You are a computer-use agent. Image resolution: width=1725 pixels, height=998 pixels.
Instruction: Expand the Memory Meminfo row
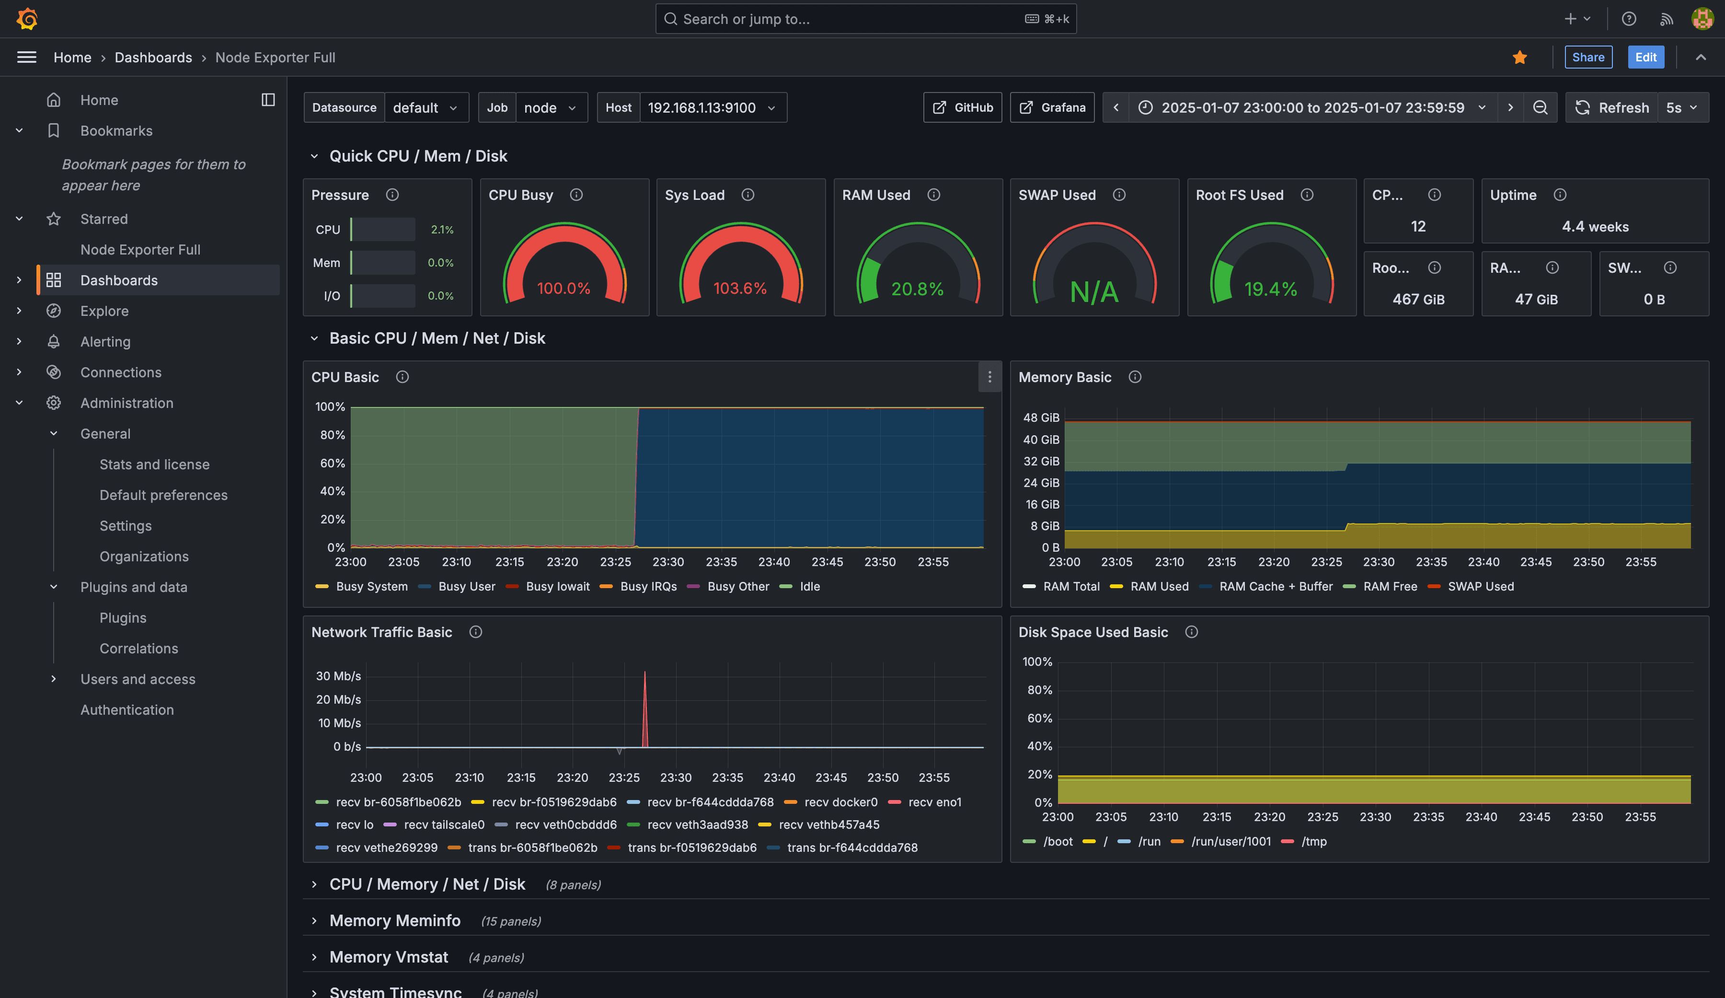(x=395, y=921)
